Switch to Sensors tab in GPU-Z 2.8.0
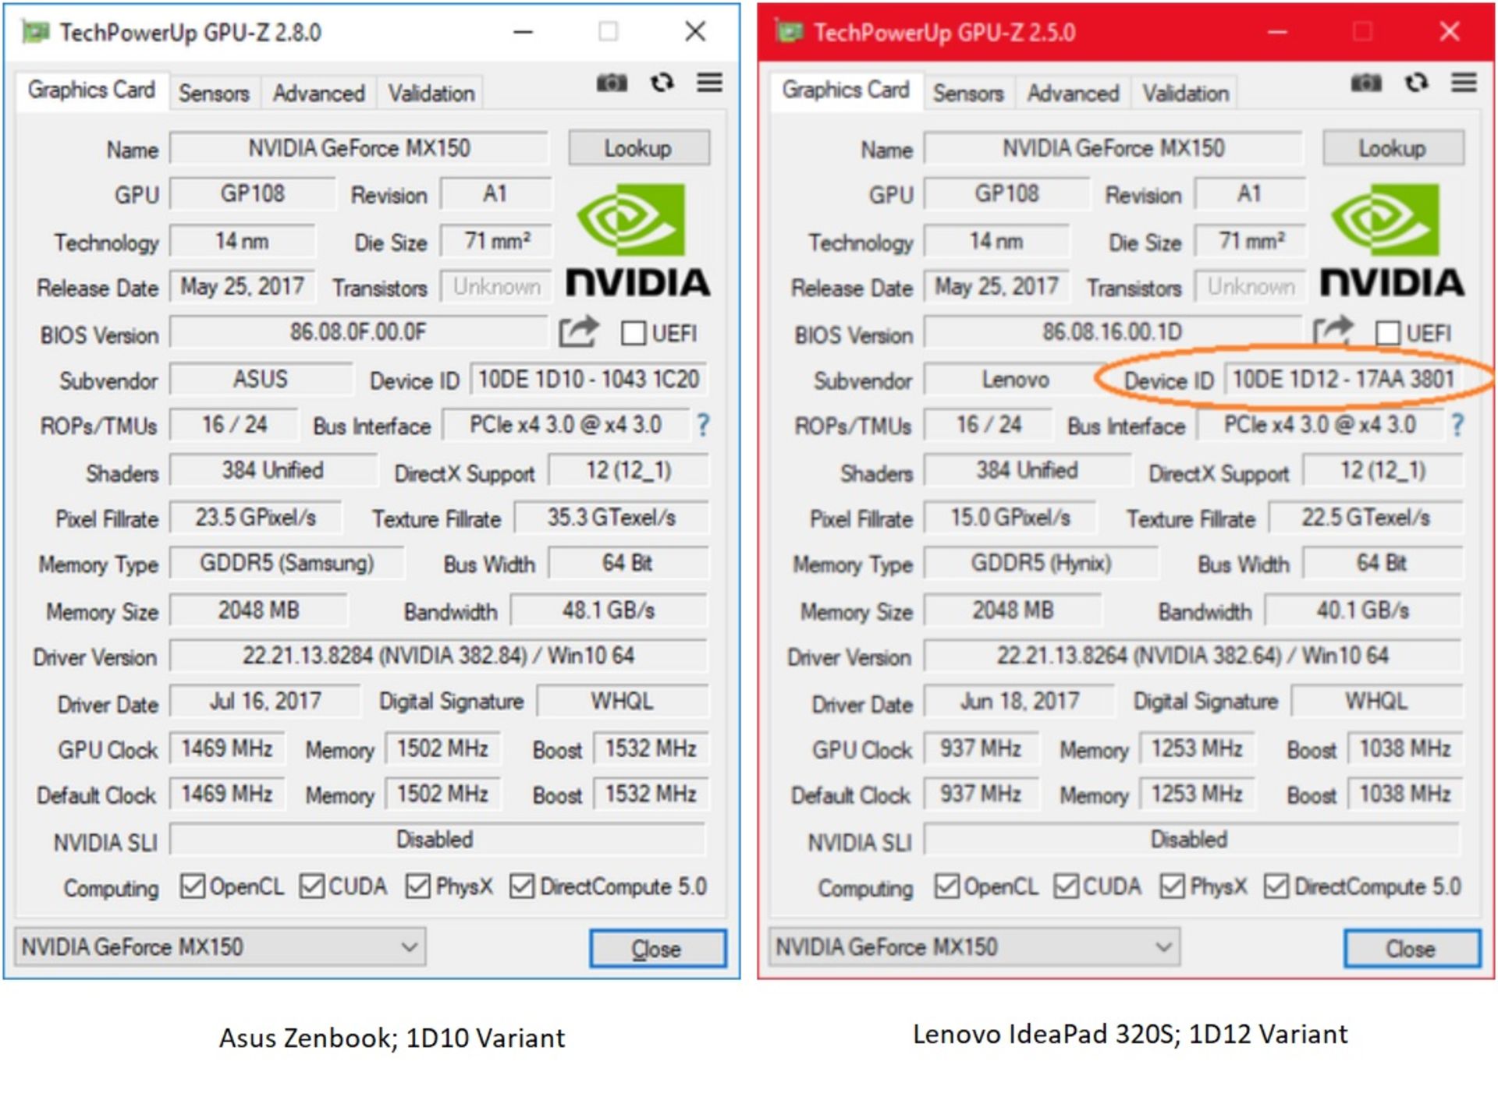The height and width of the screenshot is (1104, 1498). (214, 93)
